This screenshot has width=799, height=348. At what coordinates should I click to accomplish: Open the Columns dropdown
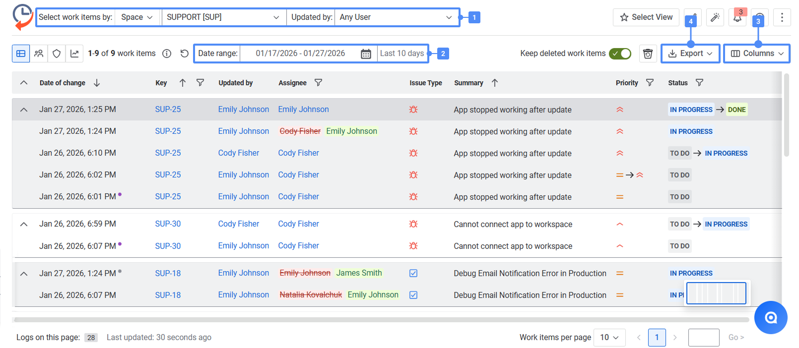(757, 54)
